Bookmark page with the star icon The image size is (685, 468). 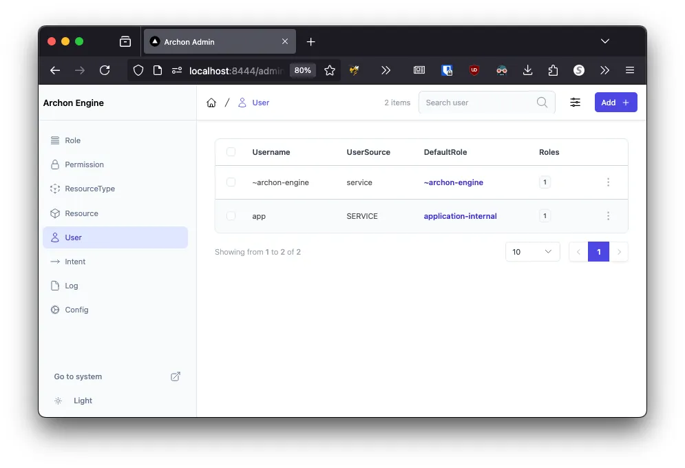[330, 70]
